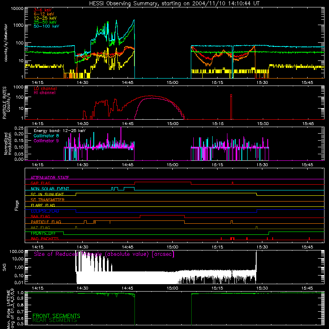Click the yellow 12-25 keV legend entry
The height and width of the screenshot is (329, 329).
pyautogui.click(x=45, y=18)
